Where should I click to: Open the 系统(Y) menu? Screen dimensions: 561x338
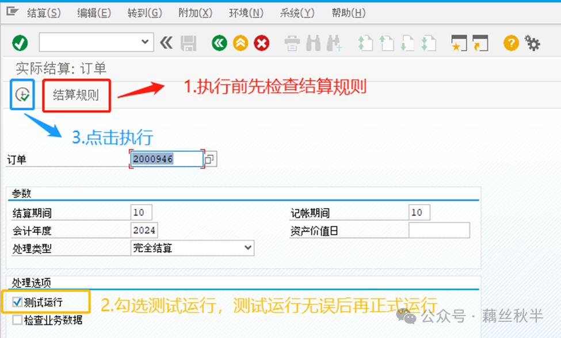pos(297,13)
